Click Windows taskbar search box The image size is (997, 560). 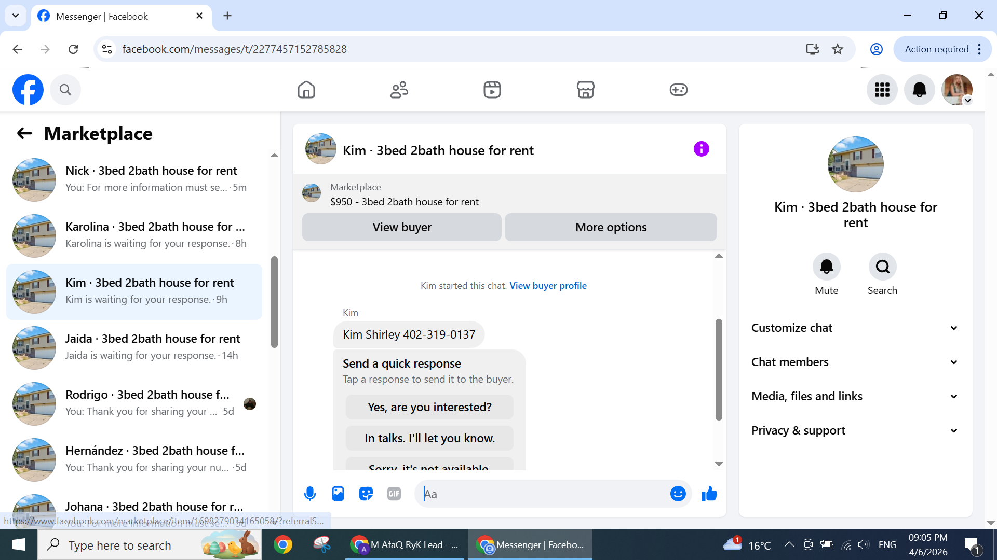pyautogui.click(x=150, y=544)
